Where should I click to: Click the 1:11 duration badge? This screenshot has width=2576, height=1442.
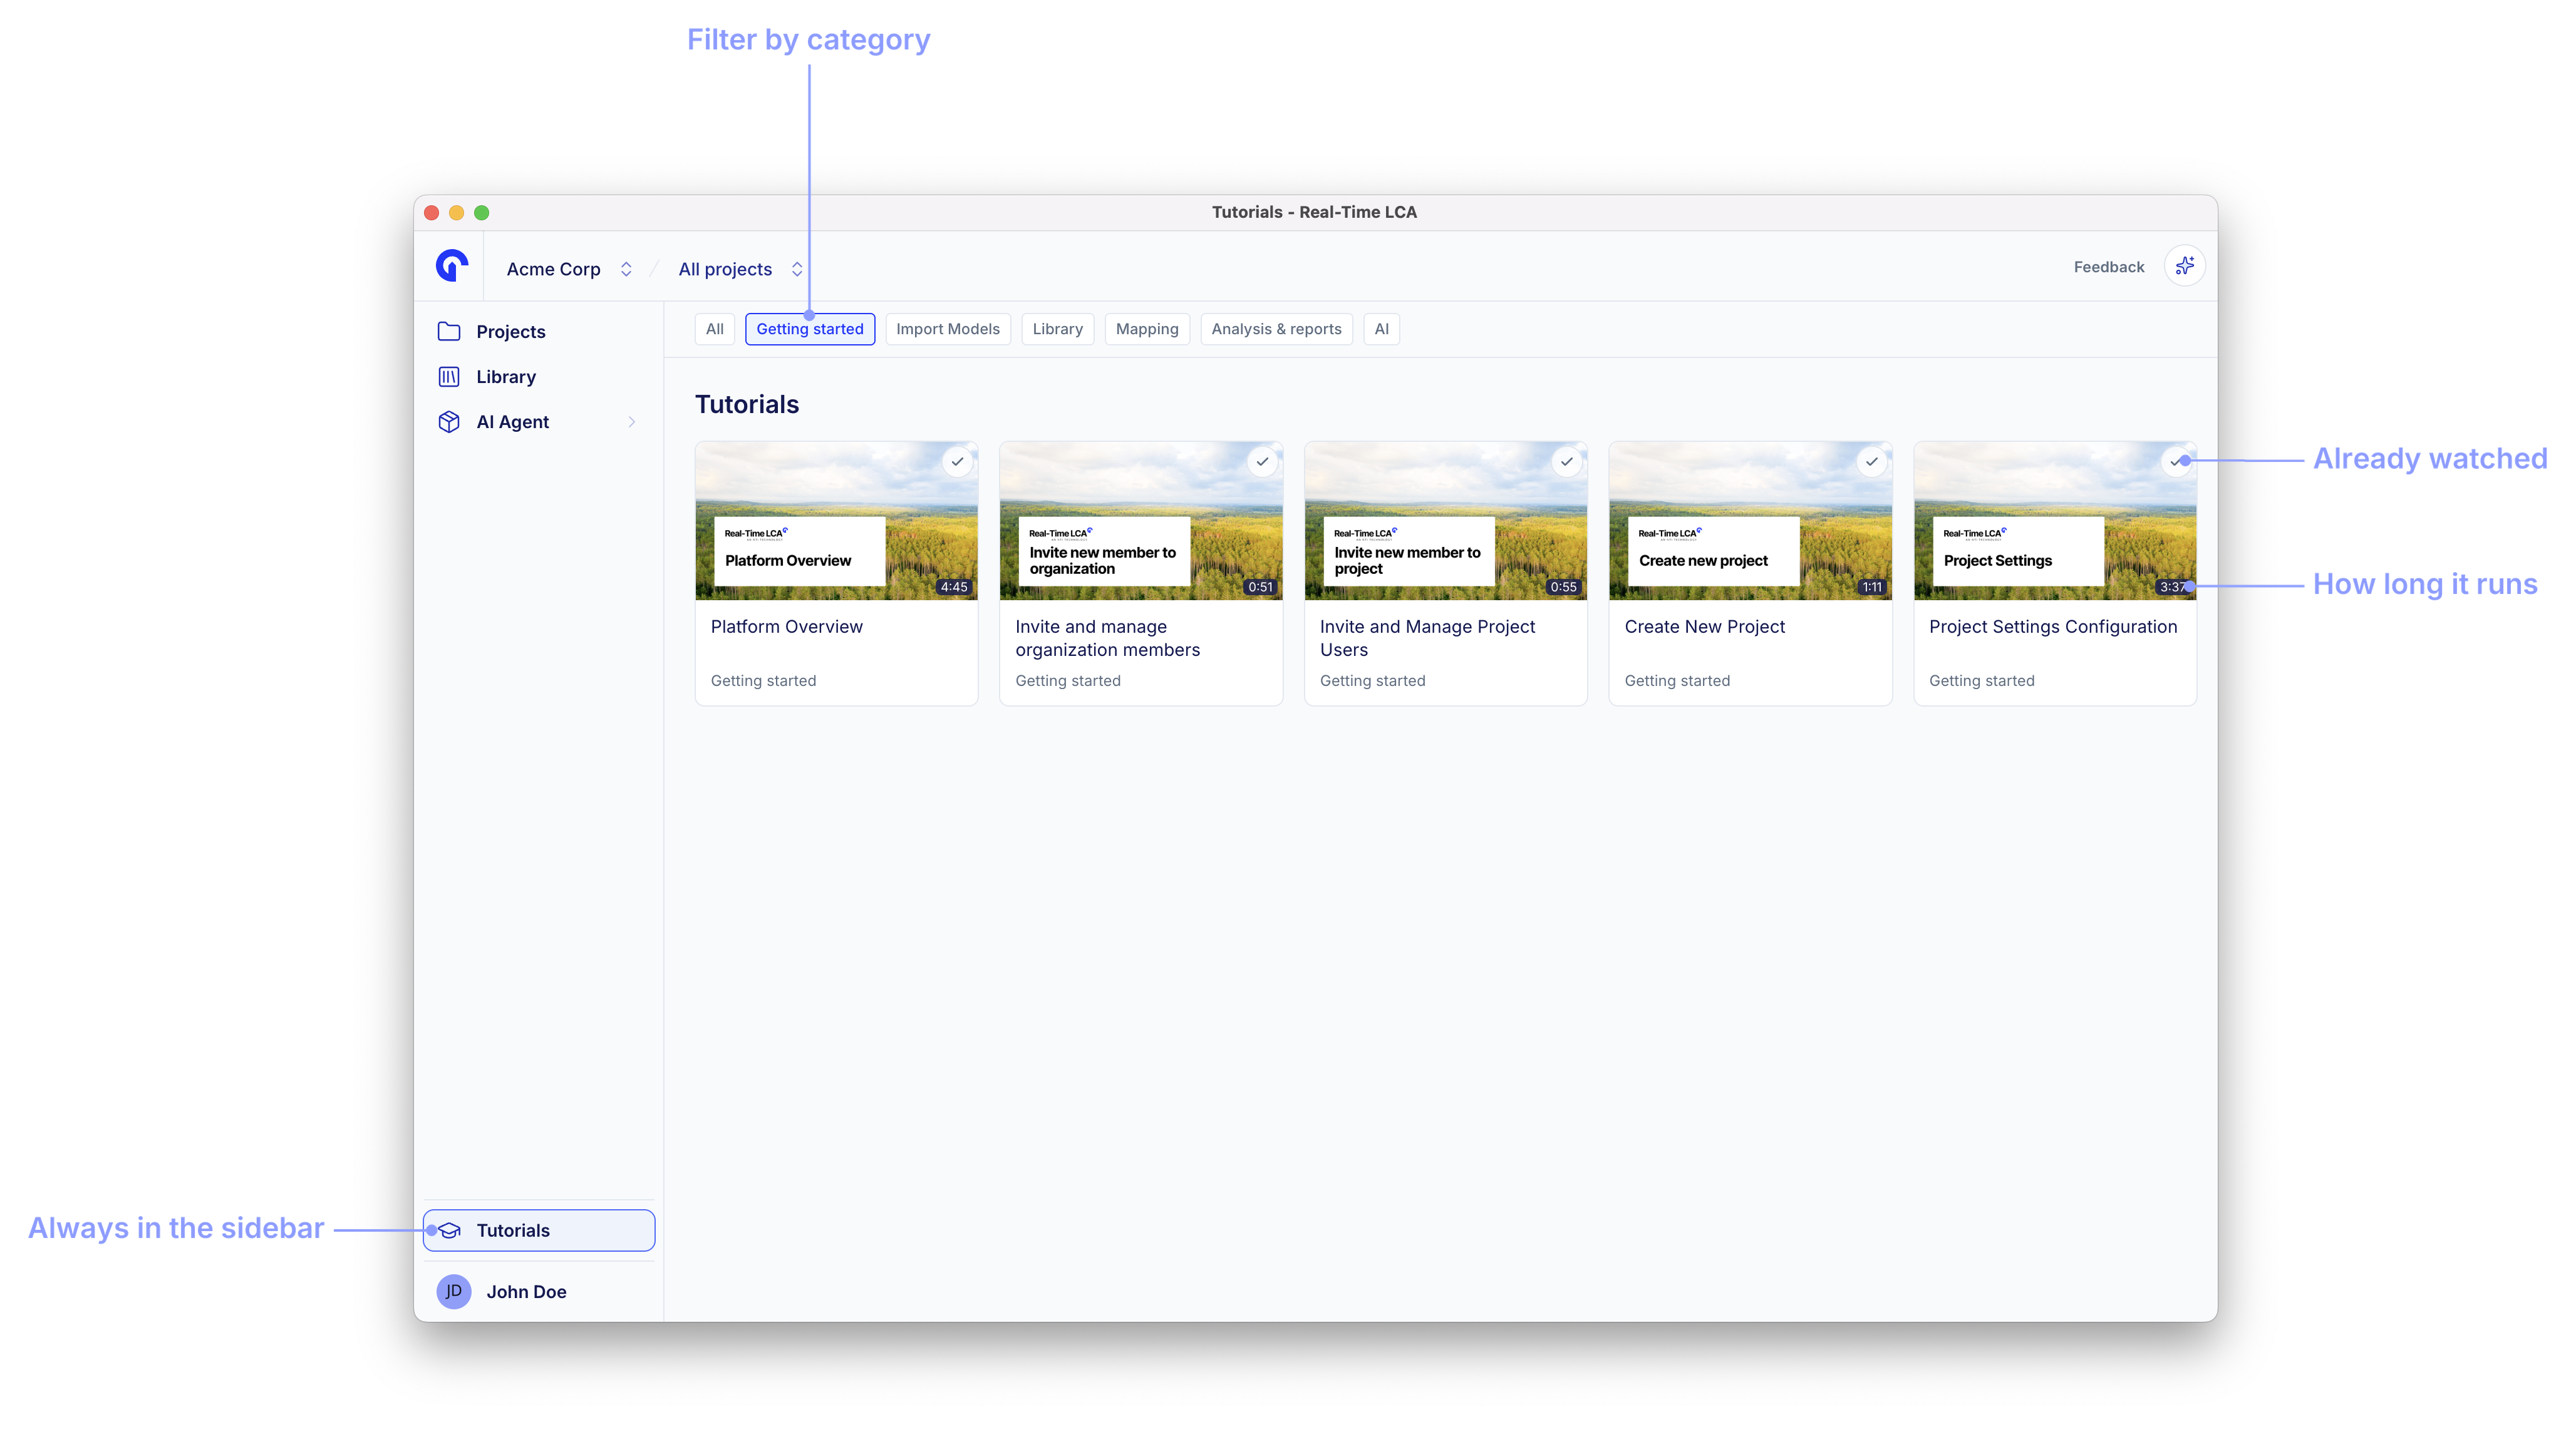tap(1871, 586)
